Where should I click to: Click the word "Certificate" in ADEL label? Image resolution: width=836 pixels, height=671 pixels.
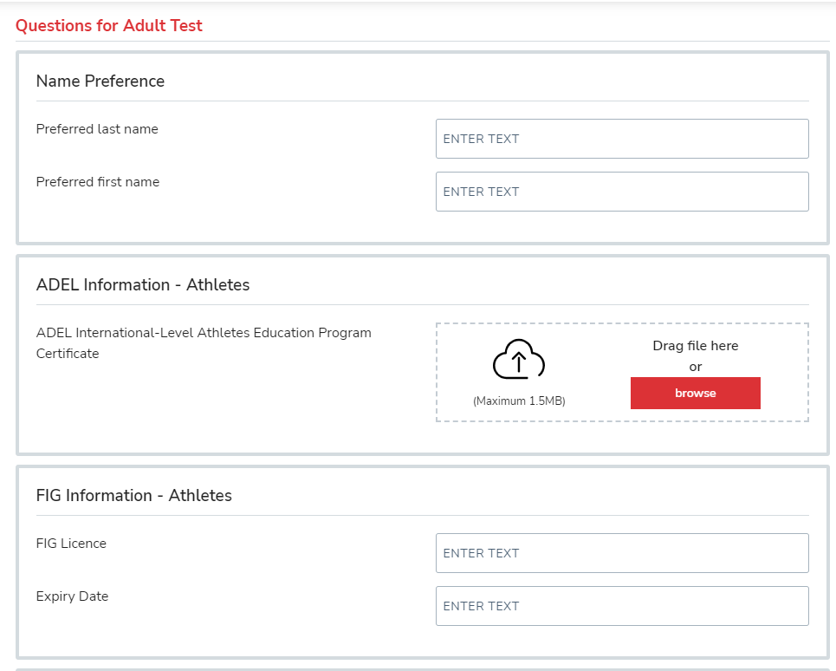68,354
